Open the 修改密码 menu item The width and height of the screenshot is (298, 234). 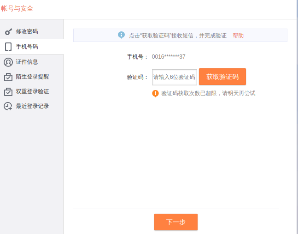click(x=27, y=32)
